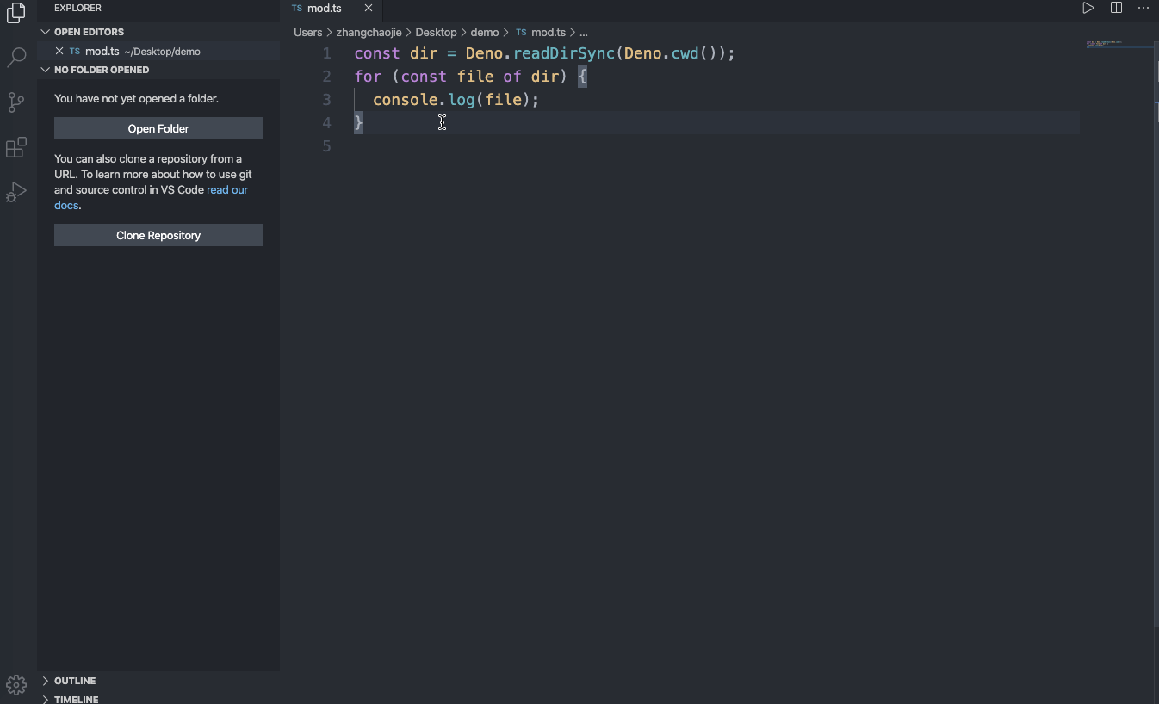
Task: Follow the 'read our docs' link
Action: [227, 190]
